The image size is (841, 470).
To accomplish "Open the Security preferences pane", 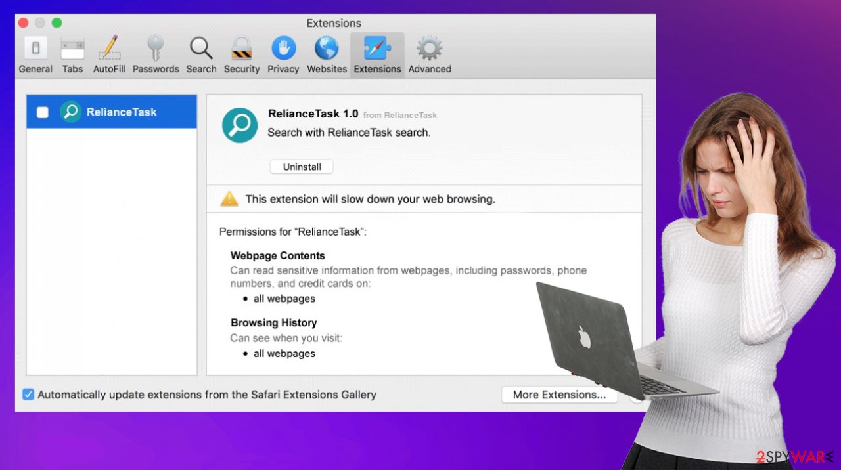I will [x=242, y=56].
